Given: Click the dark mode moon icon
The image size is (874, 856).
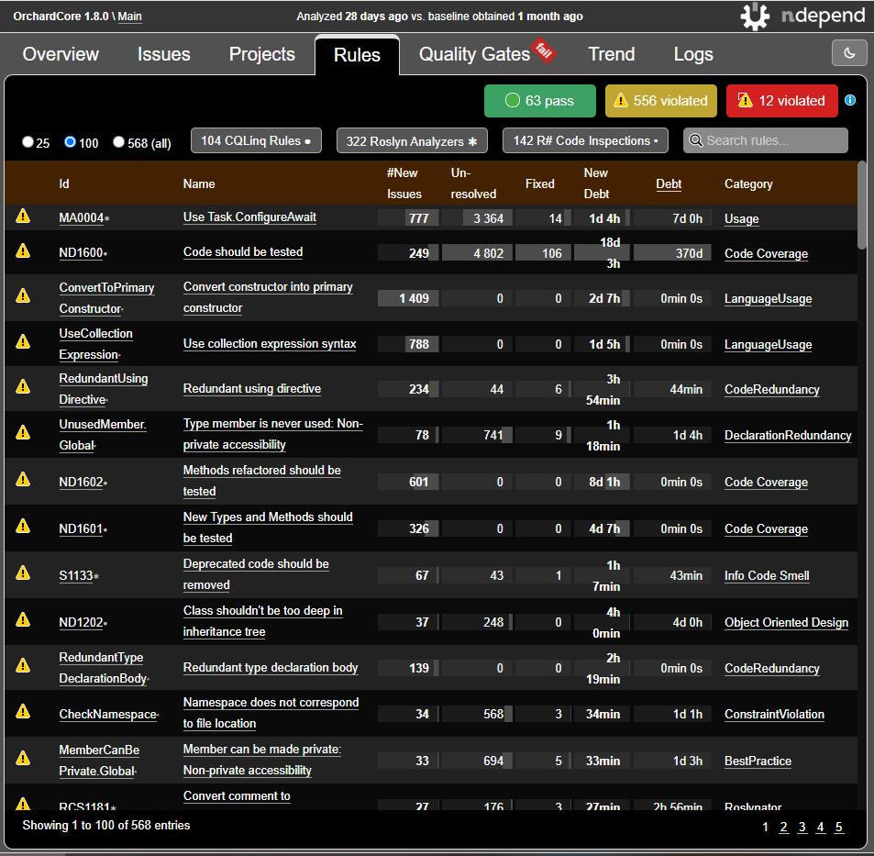Looking at the screenshot, I should (848, 53).
